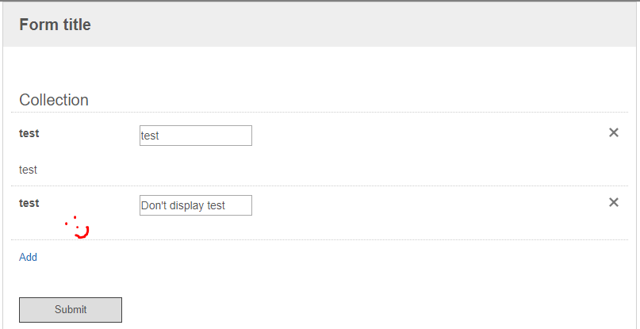
Task: Click the dotted divider between the two rows
Action: [x=317, y=186]
